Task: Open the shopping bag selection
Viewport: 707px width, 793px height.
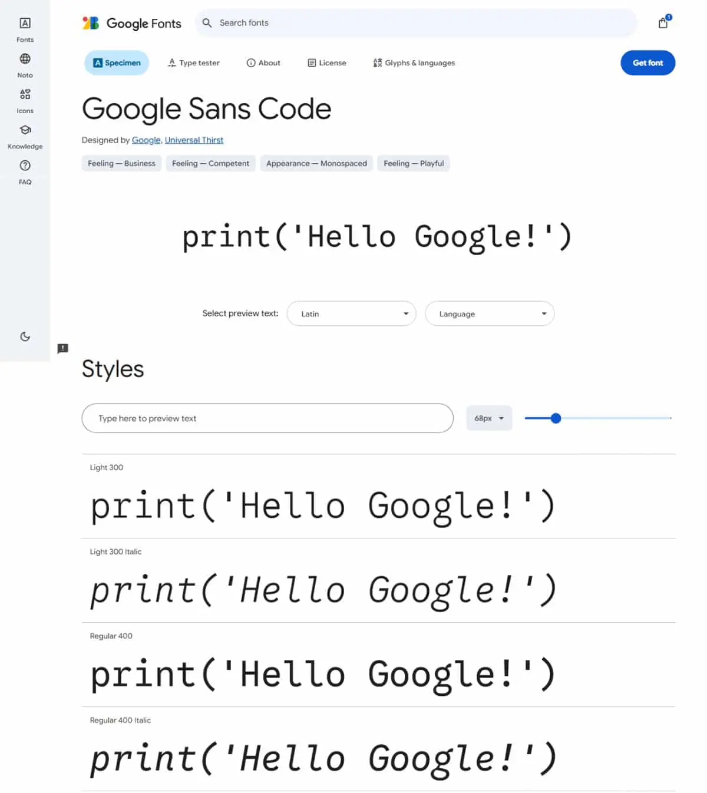Action: pos(663,22)
